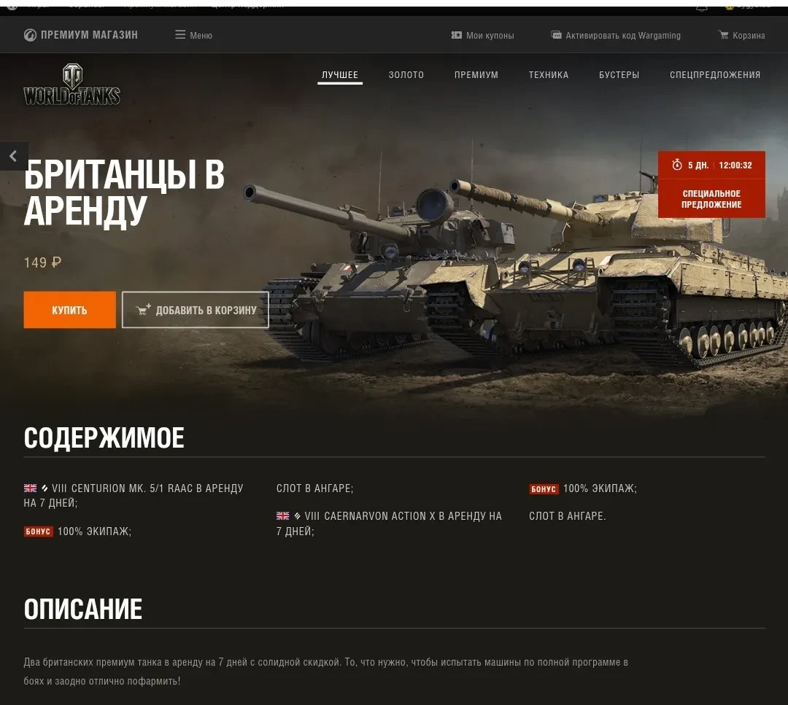Open the hamburger Меню icon
Screen dimensions: 788x705
pyautogui.click(x=180, y=35)
